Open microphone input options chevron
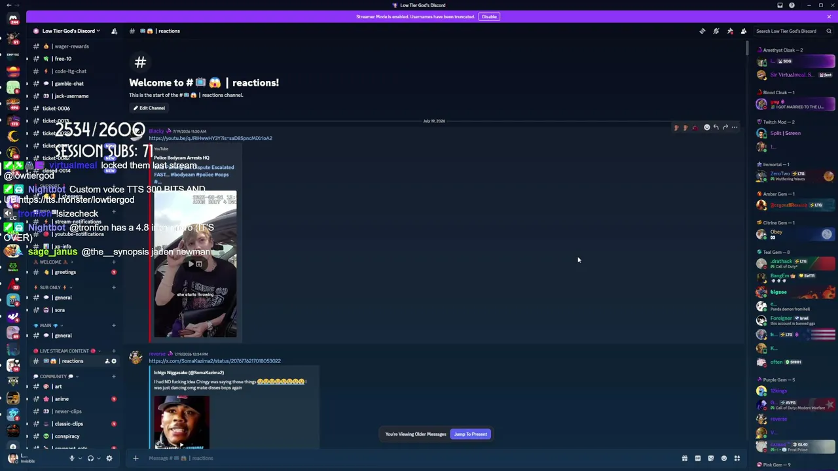Screen dimensions: 838x471 [80, 459]
